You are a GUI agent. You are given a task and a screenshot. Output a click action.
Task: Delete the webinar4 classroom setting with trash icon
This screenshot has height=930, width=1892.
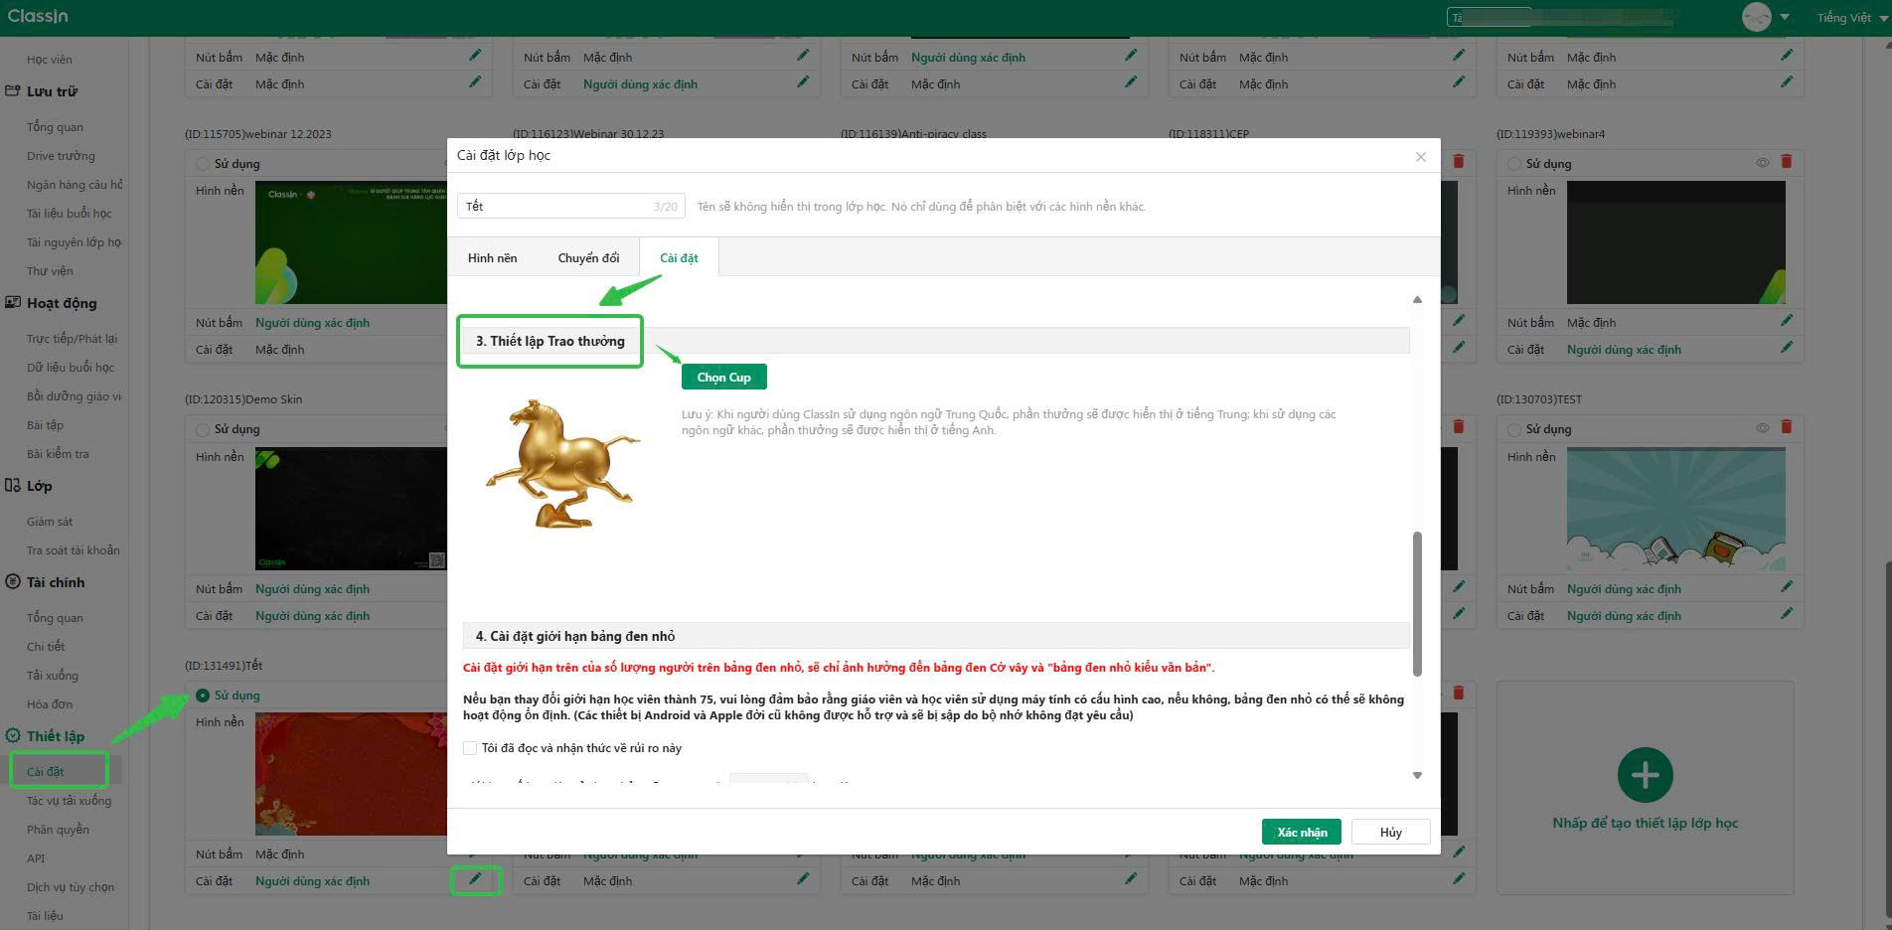(1786, 162)
